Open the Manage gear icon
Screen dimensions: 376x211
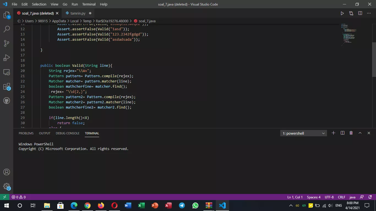pyautogui.click(x=7, y=187)
